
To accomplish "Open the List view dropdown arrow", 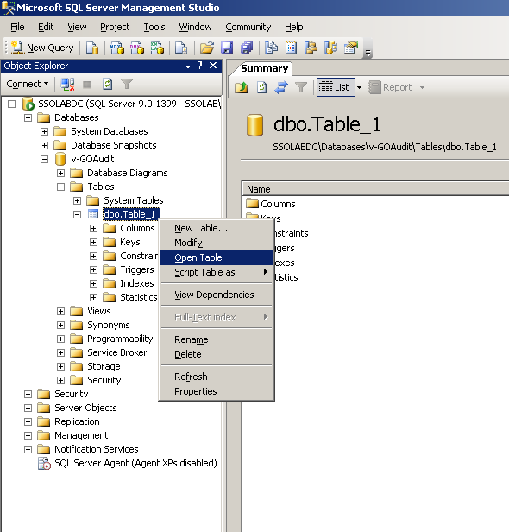I will tap(359, 88).
